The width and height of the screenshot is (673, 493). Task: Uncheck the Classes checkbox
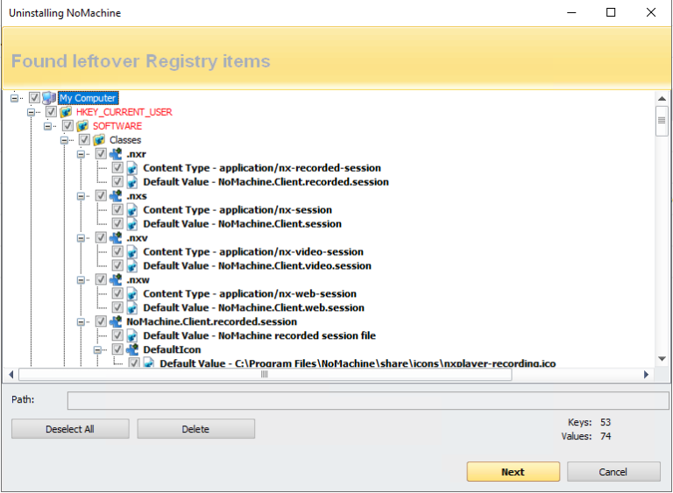pos(84,140)
